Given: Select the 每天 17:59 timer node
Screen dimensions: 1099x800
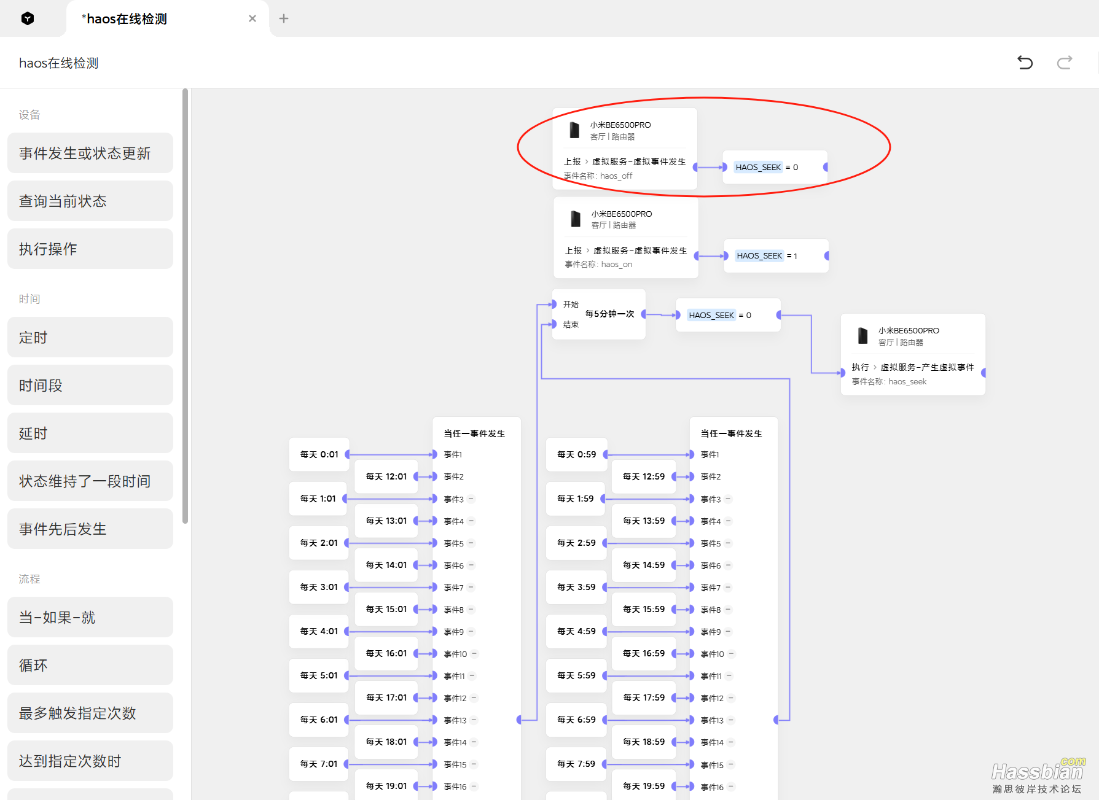Looking at the screenshot, I should tap(644, 697).
